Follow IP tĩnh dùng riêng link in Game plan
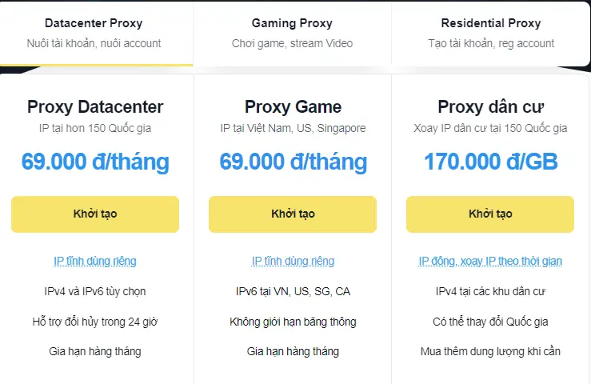The image size is (591, 384). 293,261
